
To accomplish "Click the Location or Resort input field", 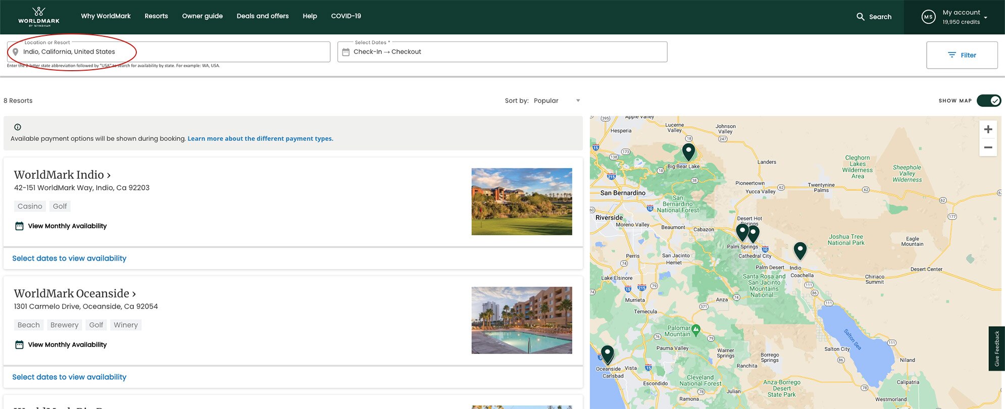I will tap(169, 52).
